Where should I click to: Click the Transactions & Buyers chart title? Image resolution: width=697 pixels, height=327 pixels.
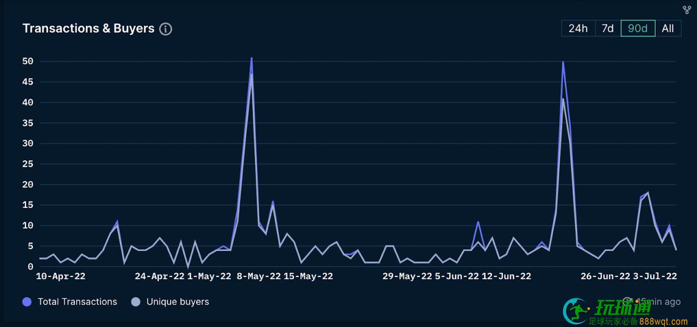89,28
